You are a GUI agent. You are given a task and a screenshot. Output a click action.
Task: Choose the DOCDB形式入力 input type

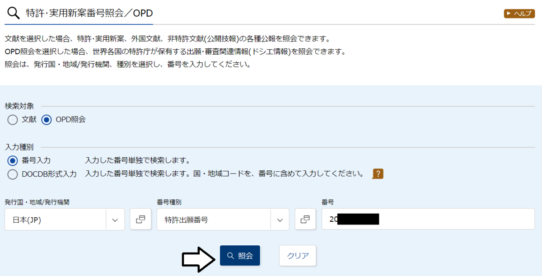pos(13,174)
